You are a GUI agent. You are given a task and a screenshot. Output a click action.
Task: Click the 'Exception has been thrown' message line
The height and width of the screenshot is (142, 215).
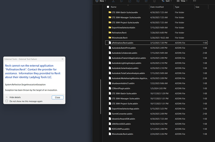click(x=31, y=90)
